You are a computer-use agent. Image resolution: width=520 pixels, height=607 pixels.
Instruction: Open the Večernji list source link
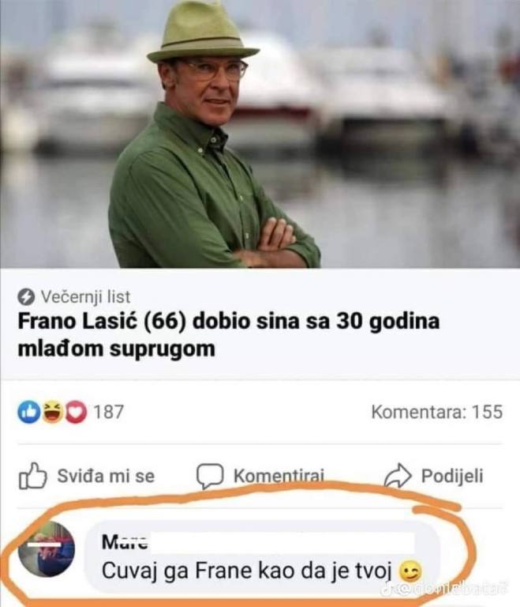pos(85,297)
